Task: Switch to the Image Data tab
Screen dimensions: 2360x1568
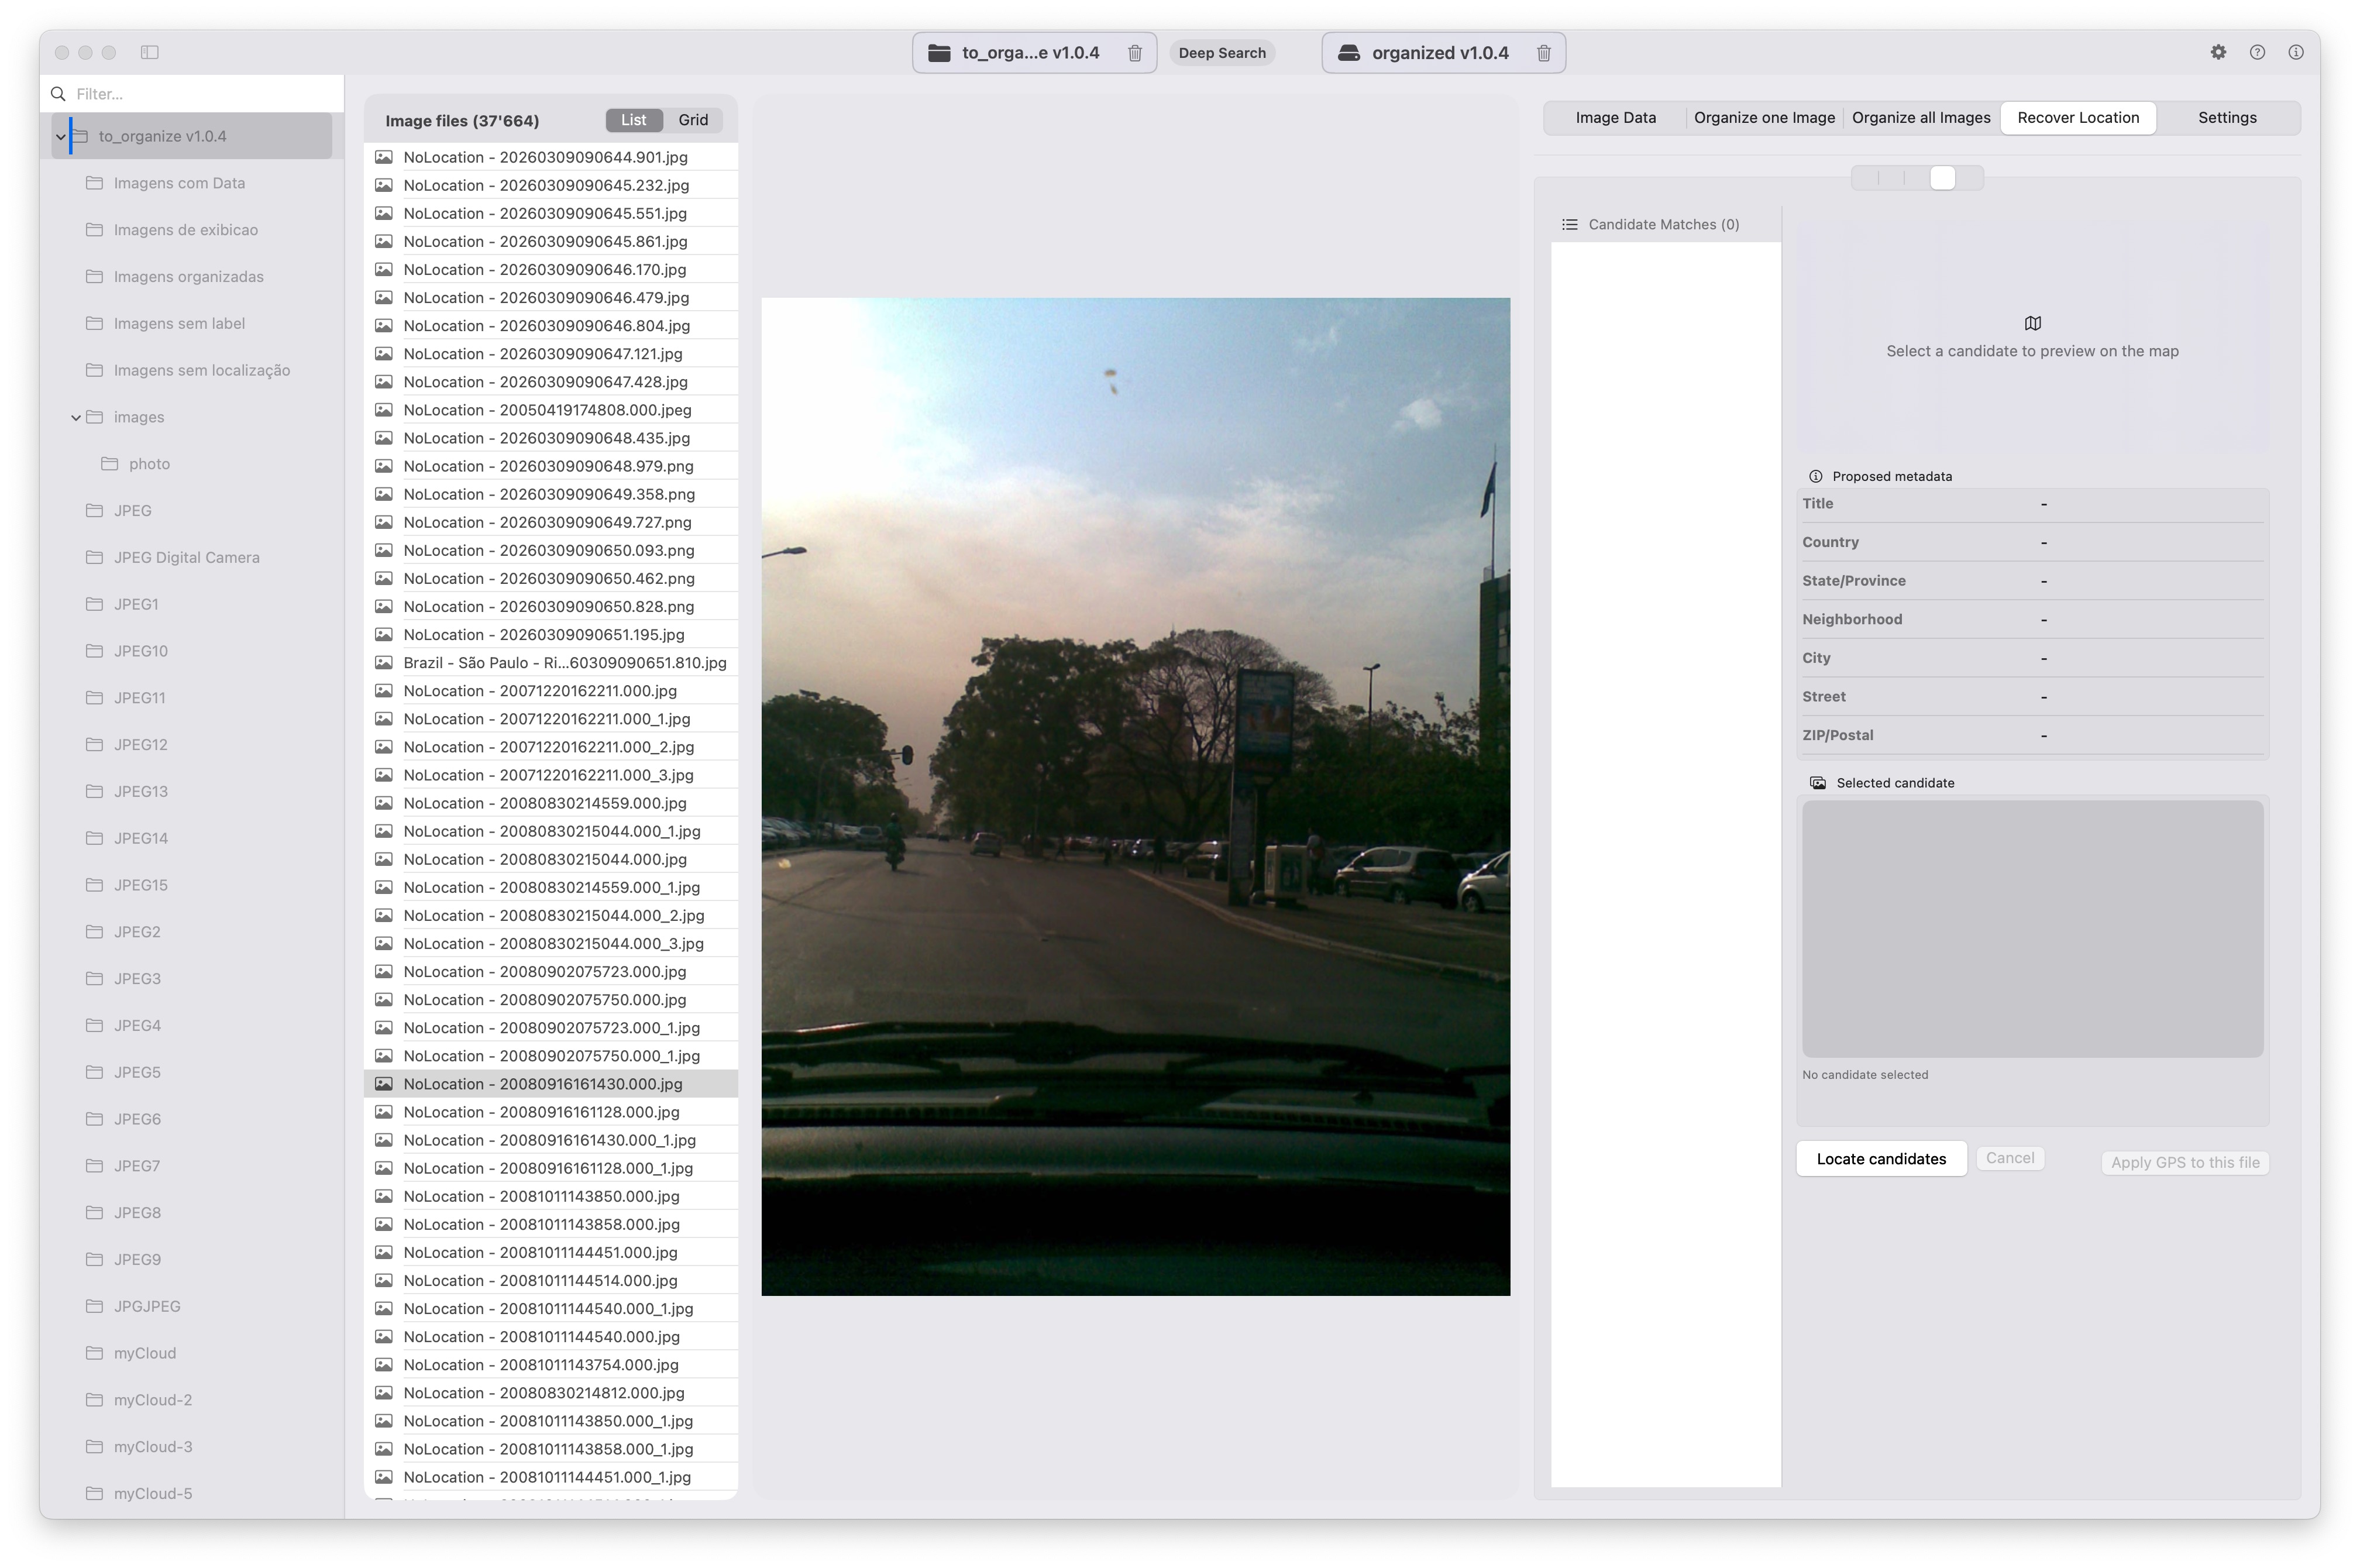Action: point(1615,118)
